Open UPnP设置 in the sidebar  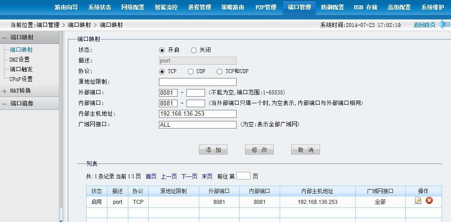(x=21, y=79)
